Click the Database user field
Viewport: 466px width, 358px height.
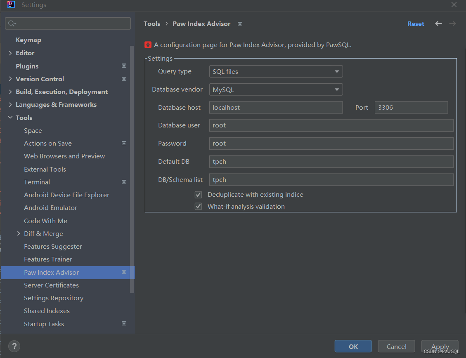pos(331,125)
